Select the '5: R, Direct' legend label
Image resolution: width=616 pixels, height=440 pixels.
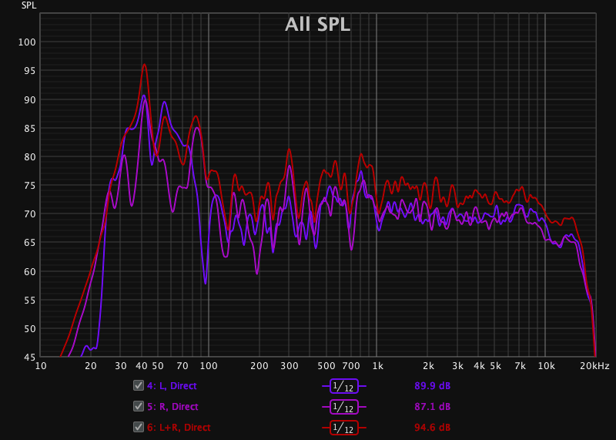click(x=172, y=406)
